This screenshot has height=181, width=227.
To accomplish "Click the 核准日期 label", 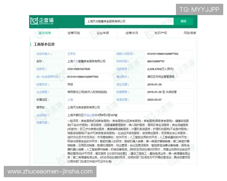I will [x=123, y=100].
